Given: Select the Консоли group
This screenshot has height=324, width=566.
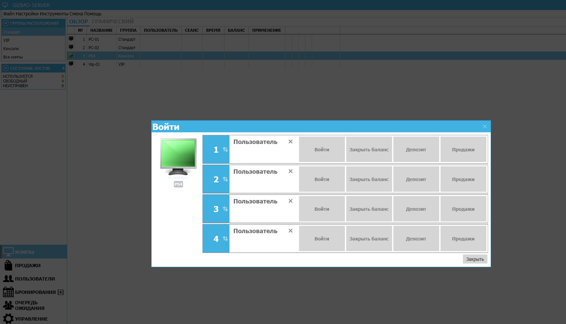Looking at the screenshot, I should tap(34, 49).
